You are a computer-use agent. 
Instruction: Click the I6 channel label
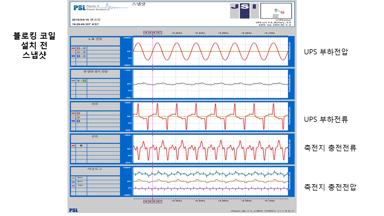(x=81, y=145)
